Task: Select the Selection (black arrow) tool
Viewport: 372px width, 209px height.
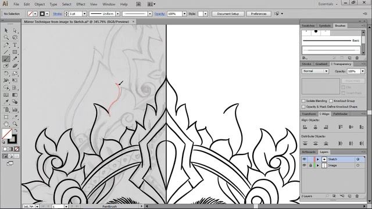Action: tap(6, 31)
